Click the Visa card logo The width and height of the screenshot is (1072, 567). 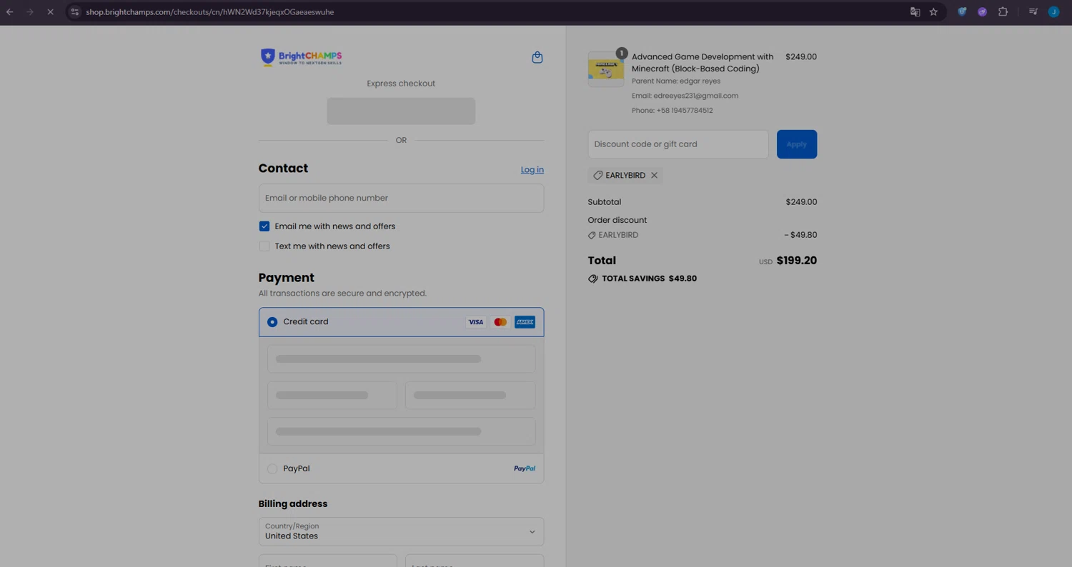pos(475,322)
